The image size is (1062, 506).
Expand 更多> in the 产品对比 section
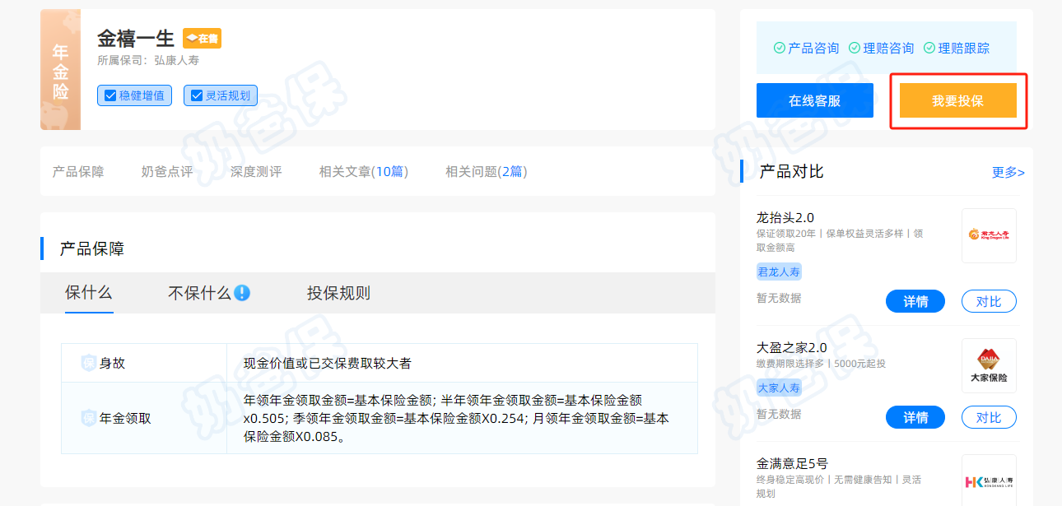[1008, 172]
